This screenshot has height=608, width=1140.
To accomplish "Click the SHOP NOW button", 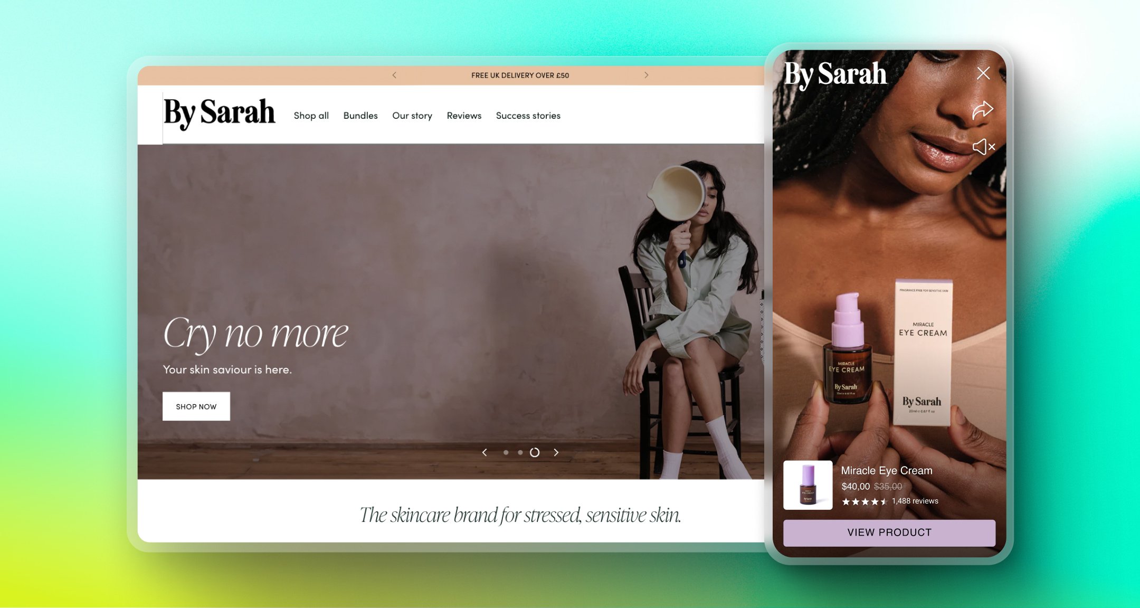I will point(196,406).
